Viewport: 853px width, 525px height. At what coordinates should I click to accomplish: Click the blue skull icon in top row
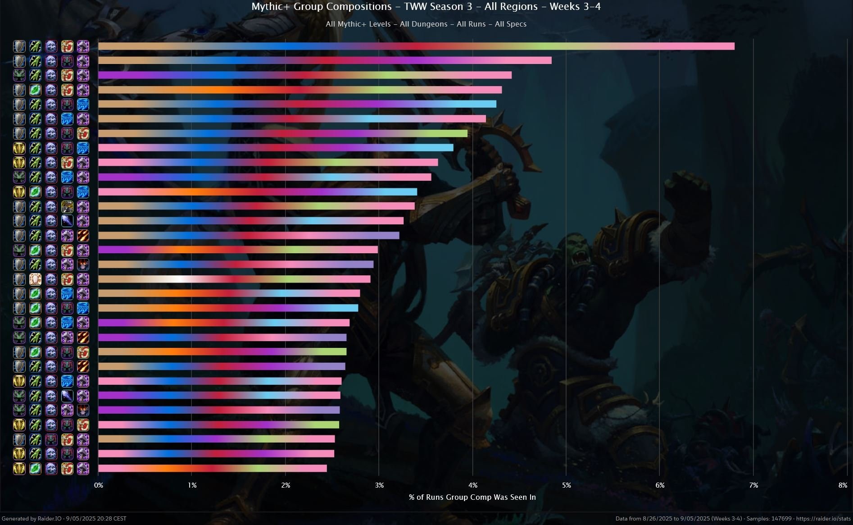click(51, 46)
